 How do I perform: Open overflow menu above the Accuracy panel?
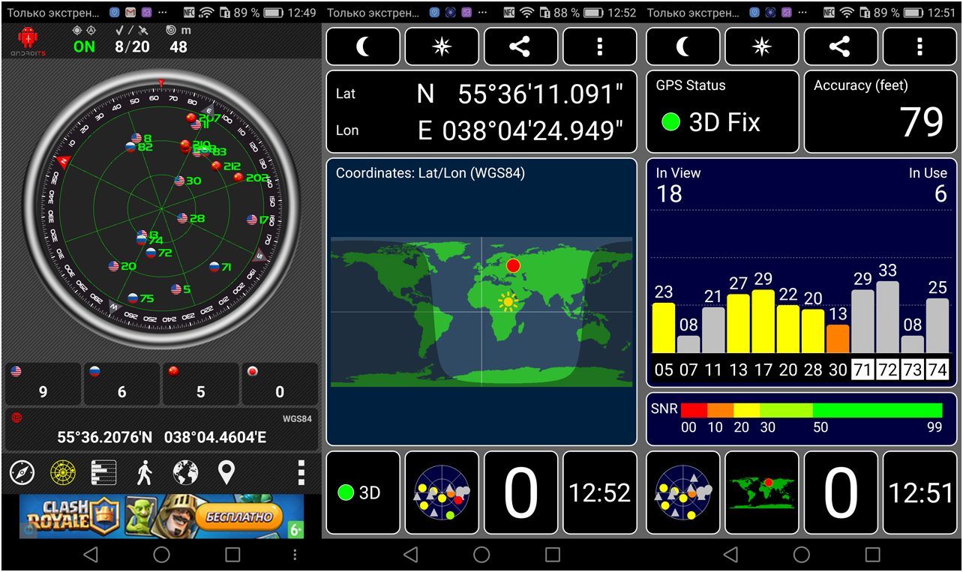coord(919,46)
